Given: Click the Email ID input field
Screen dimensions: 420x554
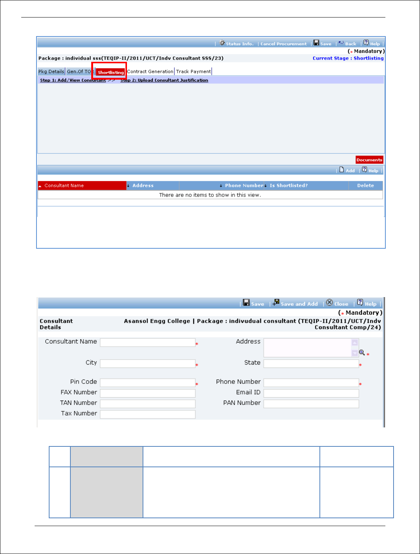Looking at the screenshot, I should [311, 393].
